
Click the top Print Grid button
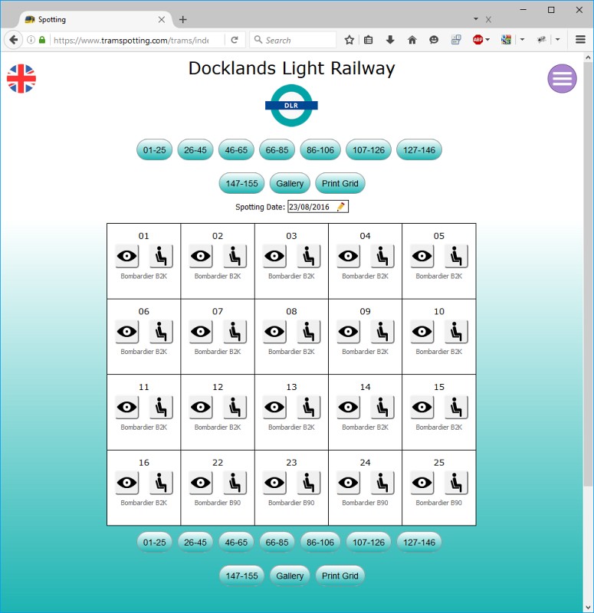point(340,183)
